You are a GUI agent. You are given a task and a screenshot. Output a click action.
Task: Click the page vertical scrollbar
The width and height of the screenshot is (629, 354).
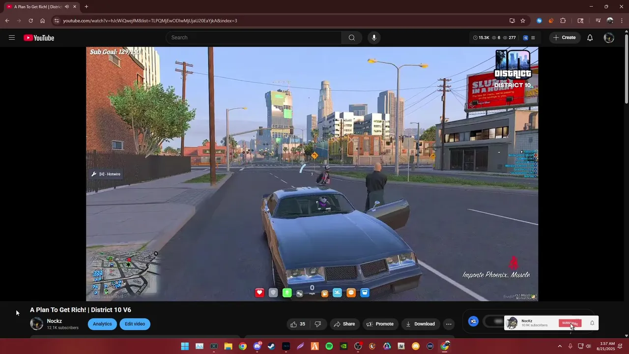(x=626, y=69)
